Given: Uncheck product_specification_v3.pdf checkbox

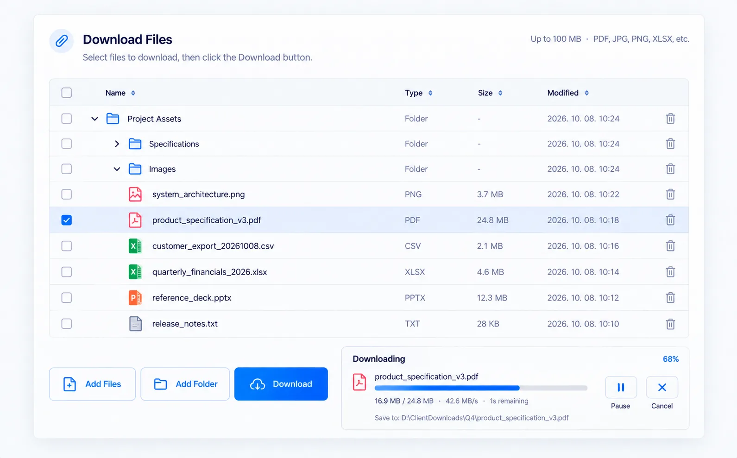Looking at the screenshot, I should pyautogui.click(x=67, y=220).
